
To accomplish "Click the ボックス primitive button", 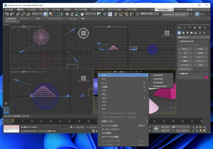I will [185, 49].
